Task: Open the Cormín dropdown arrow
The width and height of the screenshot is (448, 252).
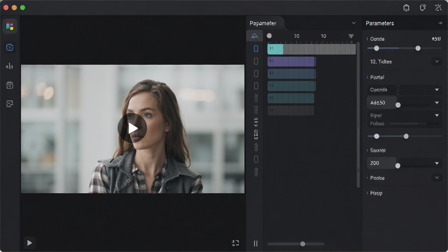Action: coord(437,90)
